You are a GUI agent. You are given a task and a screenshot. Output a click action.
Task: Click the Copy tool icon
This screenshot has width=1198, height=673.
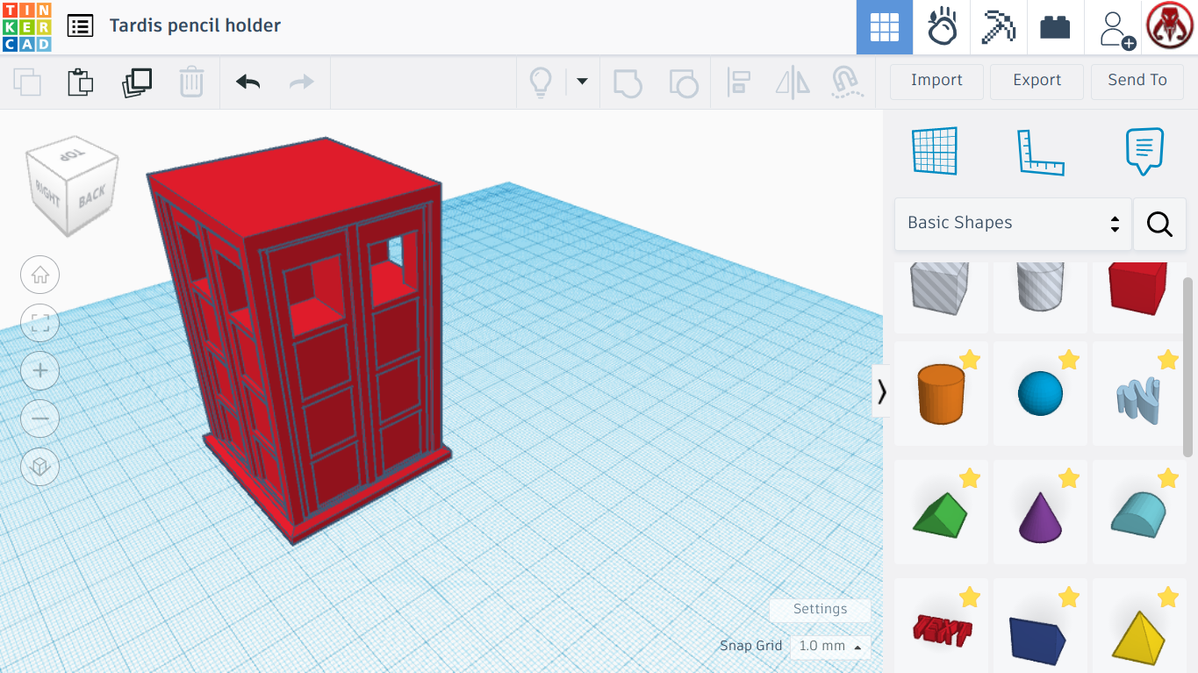pos(27,82)
